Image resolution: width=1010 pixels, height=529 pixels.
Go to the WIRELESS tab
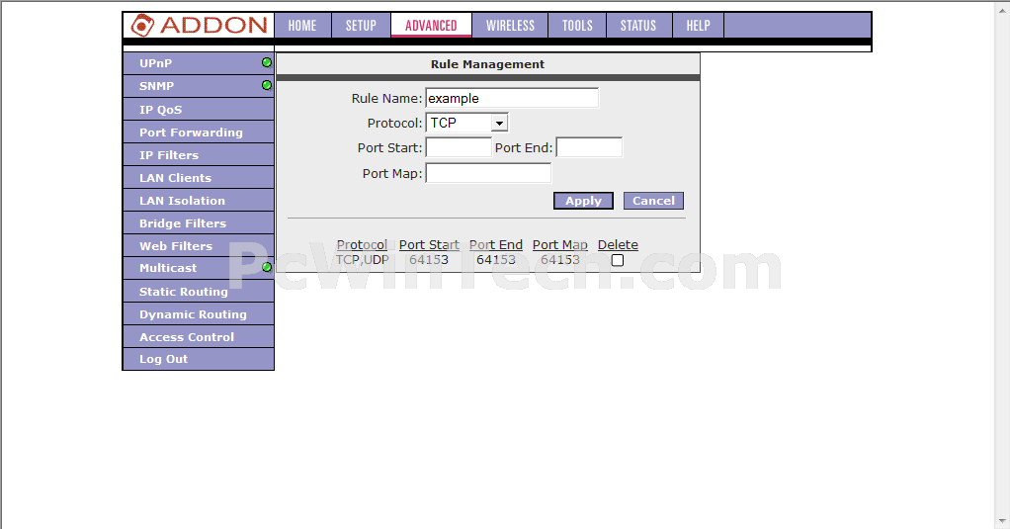tap(510, 25)
